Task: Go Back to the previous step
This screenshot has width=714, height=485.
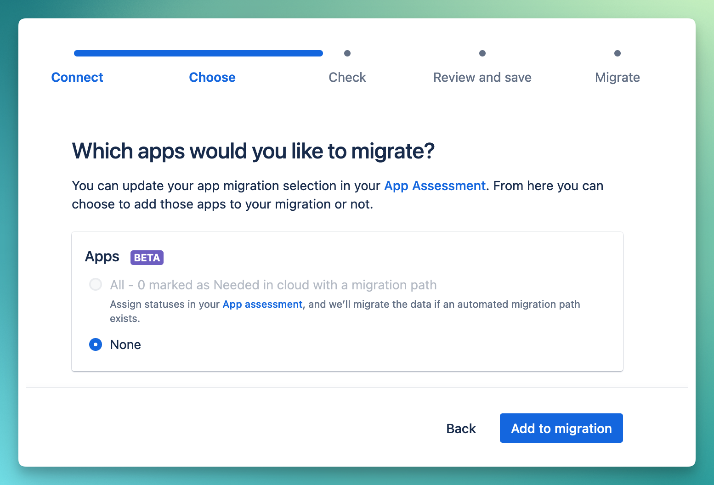Action: pos(460,428)
